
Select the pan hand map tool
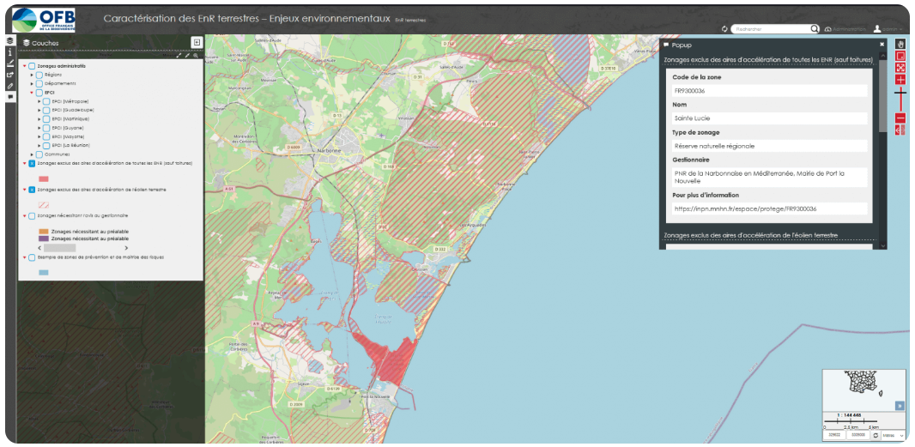pos(900,44)
